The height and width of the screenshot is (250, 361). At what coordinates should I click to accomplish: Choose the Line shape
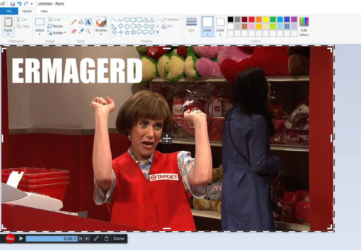[x=115, y=20]
